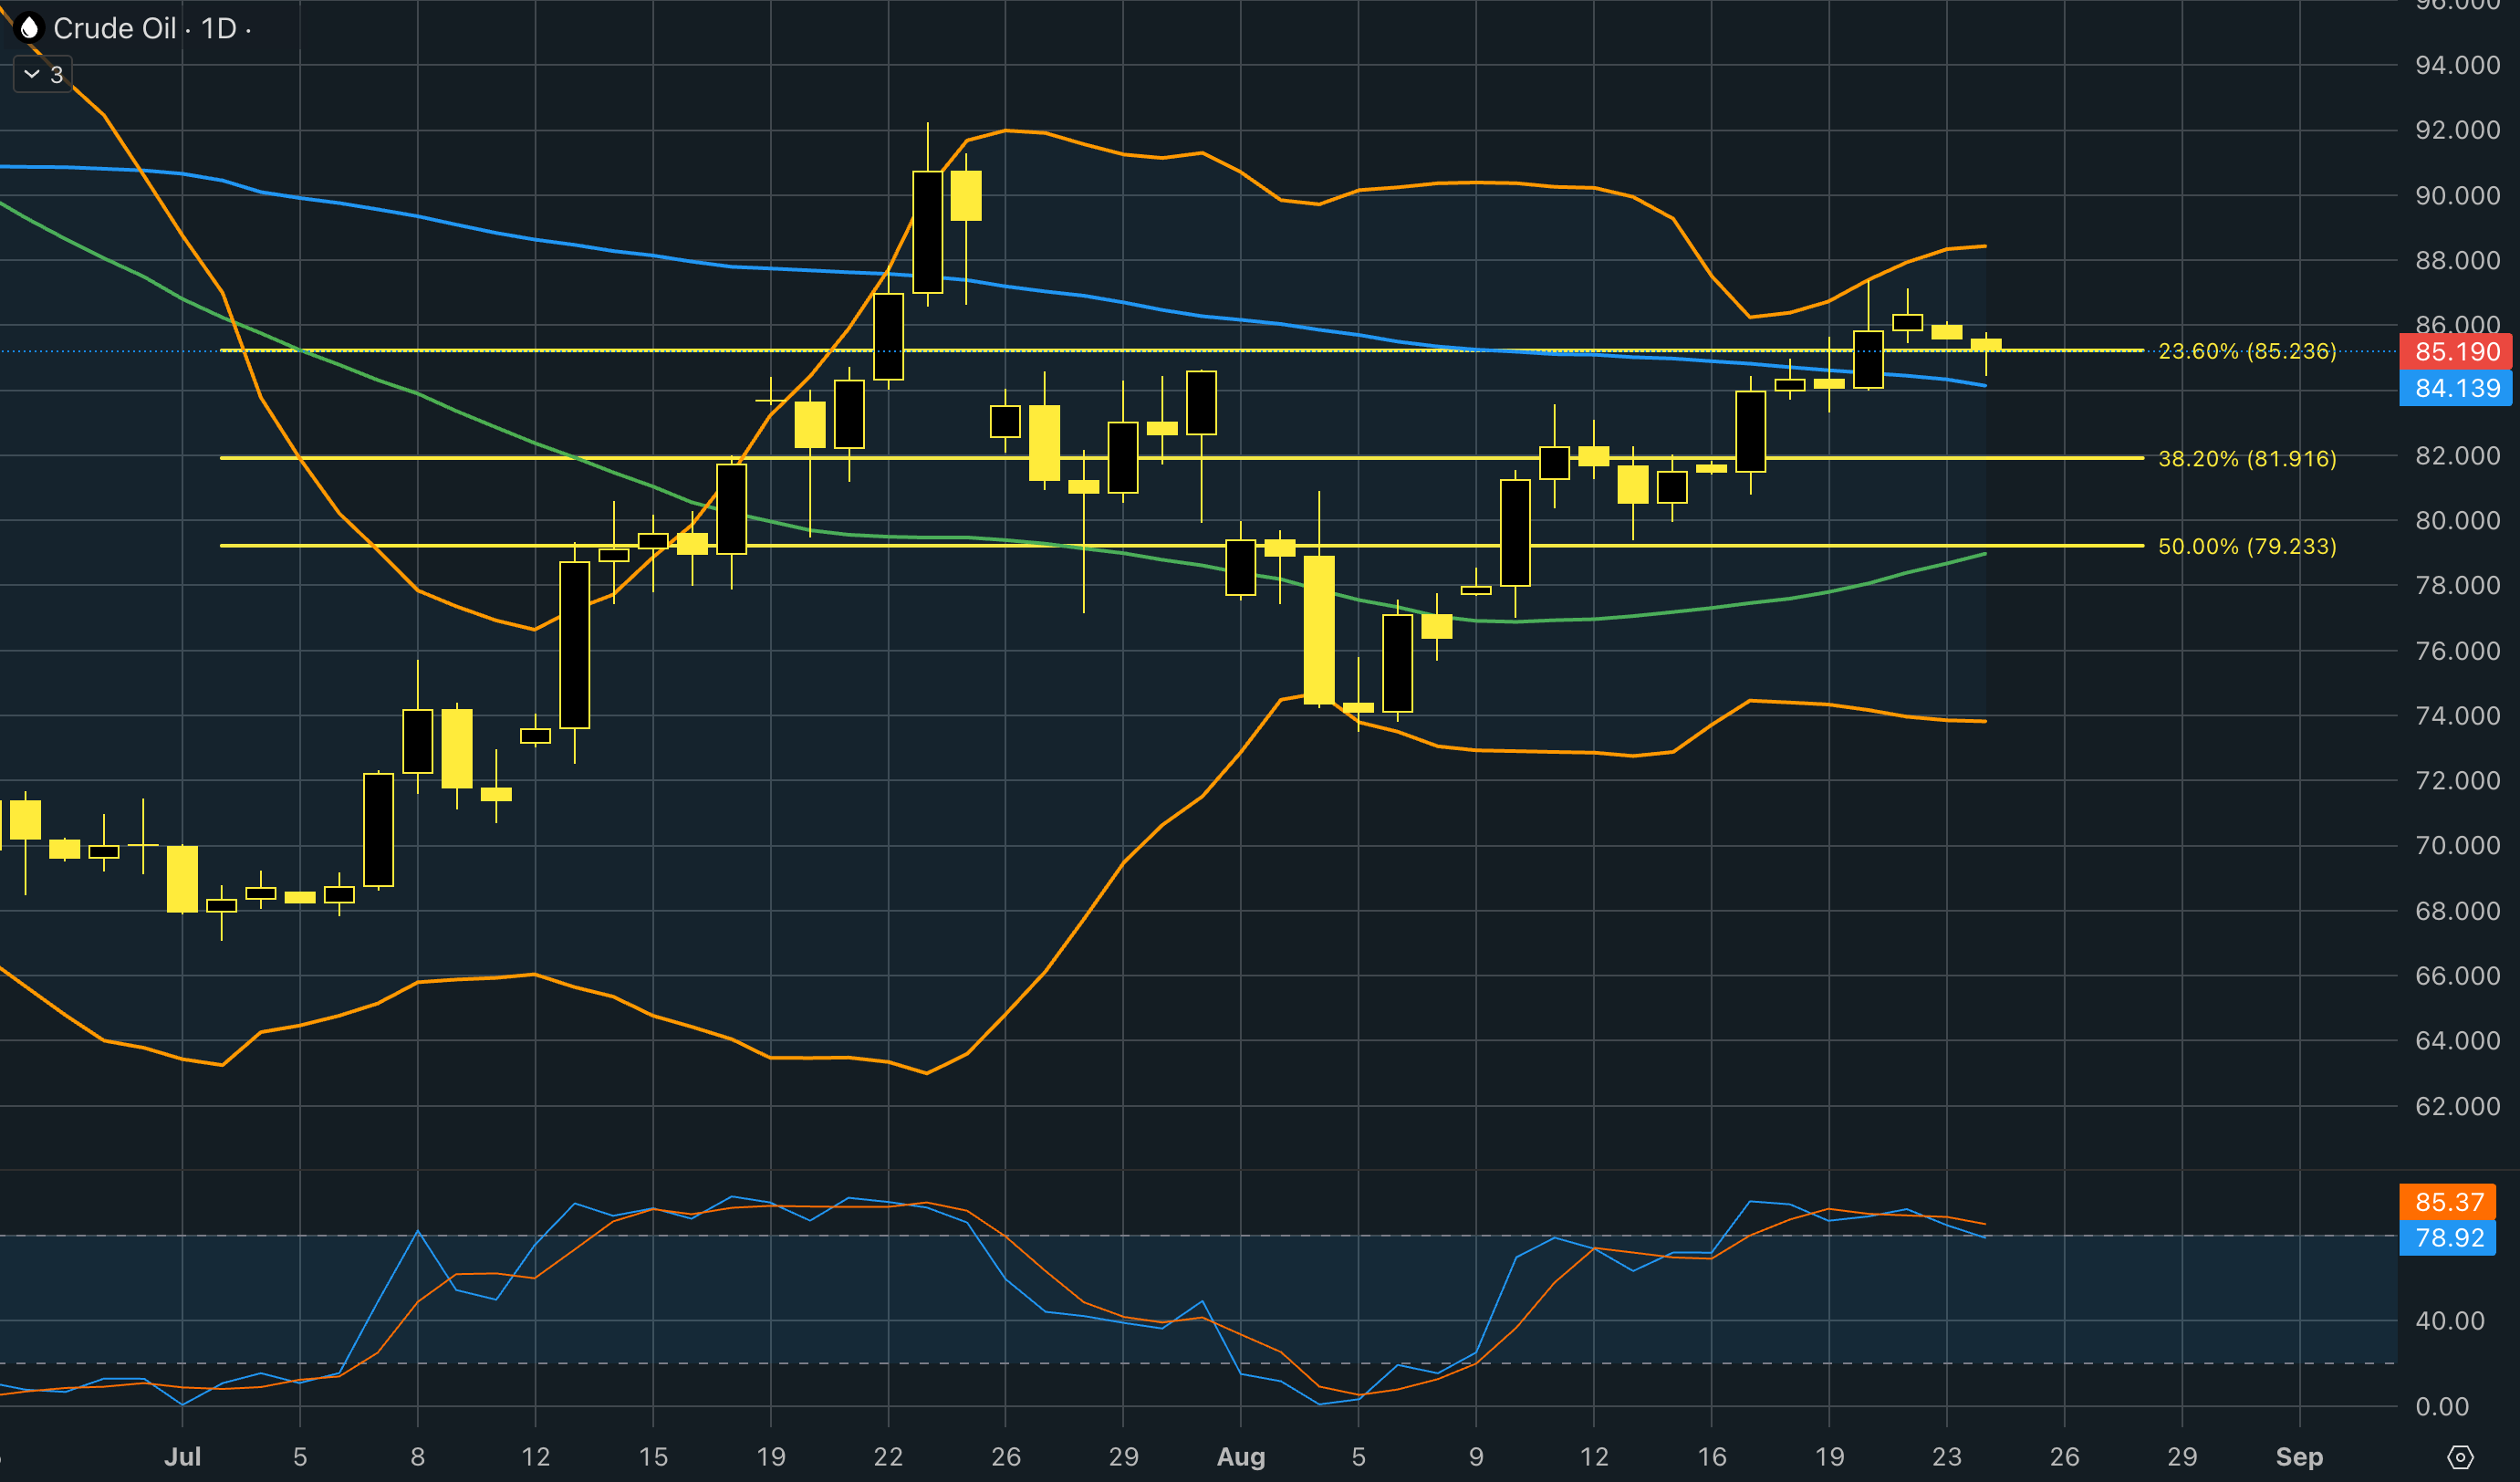The width and height of the screenshot is (2520, 1482).
Task: Click the 80.000 price axis label
Action: tap(2457, 520)
